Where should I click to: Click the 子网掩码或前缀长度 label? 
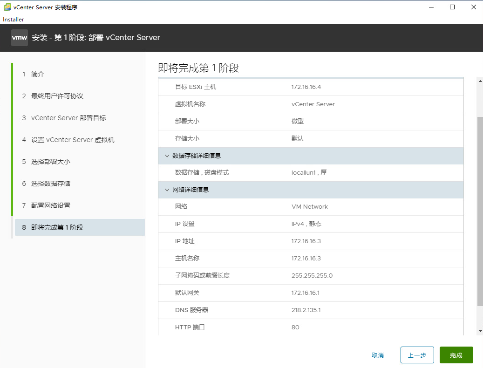pyautogui.click(x=203, y=276)
